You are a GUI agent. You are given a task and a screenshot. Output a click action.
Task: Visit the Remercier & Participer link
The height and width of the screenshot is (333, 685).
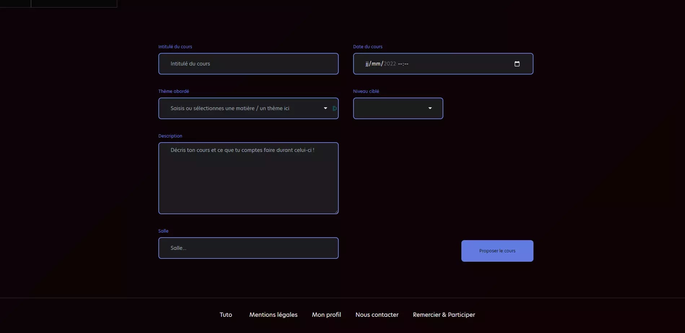pos(444,315)
